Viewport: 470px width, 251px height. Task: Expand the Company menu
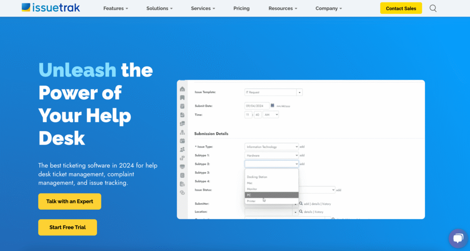(329, 8)
